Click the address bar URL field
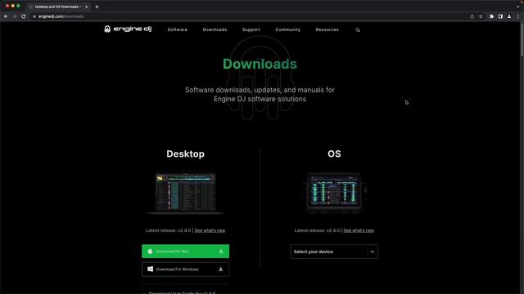The height and width of the screenshot is (294, 524). pyautogui.click(x=247, y=16)
